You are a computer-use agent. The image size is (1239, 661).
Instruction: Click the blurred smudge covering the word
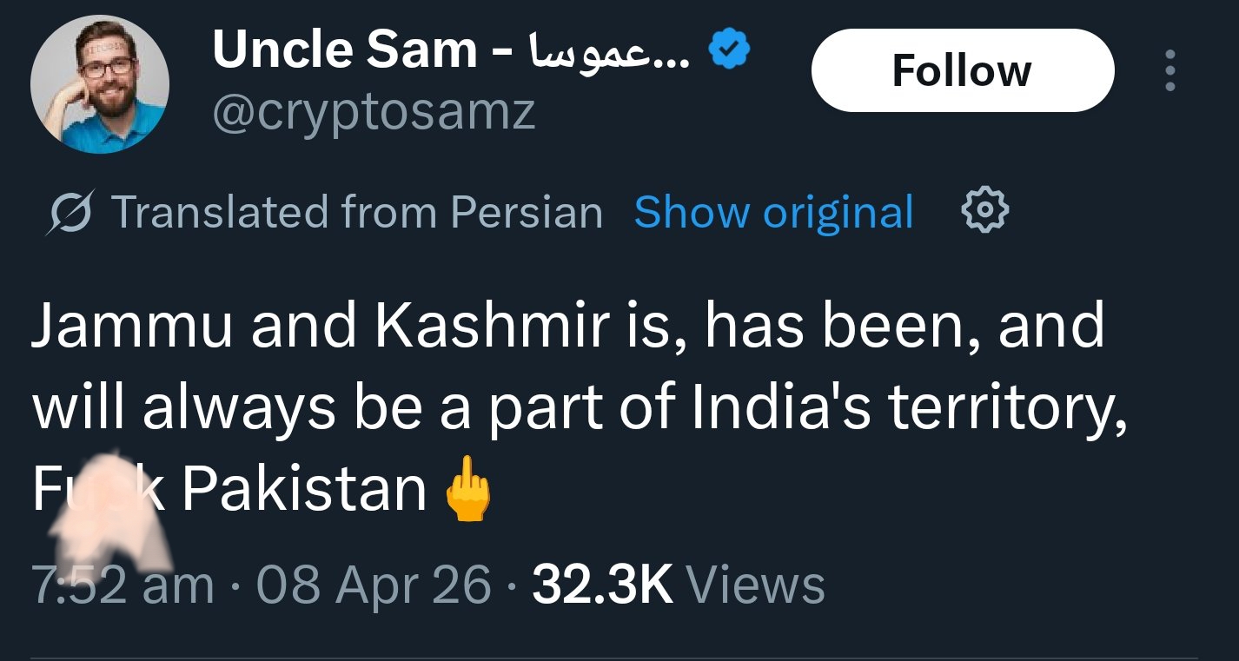click(x=109, y=511)
